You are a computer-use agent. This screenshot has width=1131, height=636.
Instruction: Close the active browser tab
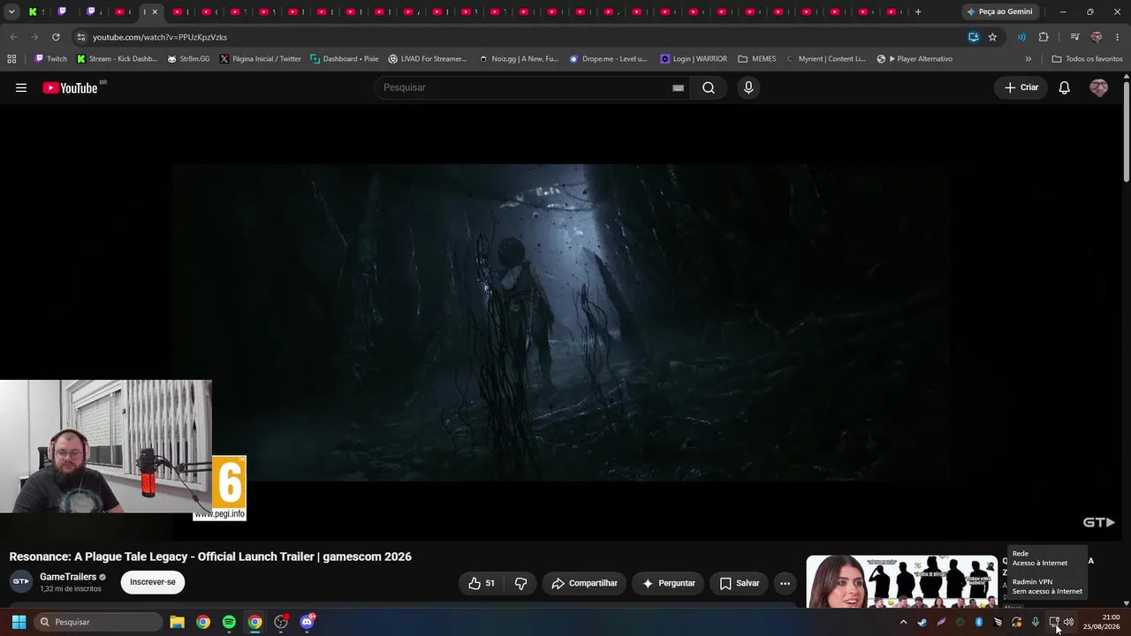(x=155, y=11)
